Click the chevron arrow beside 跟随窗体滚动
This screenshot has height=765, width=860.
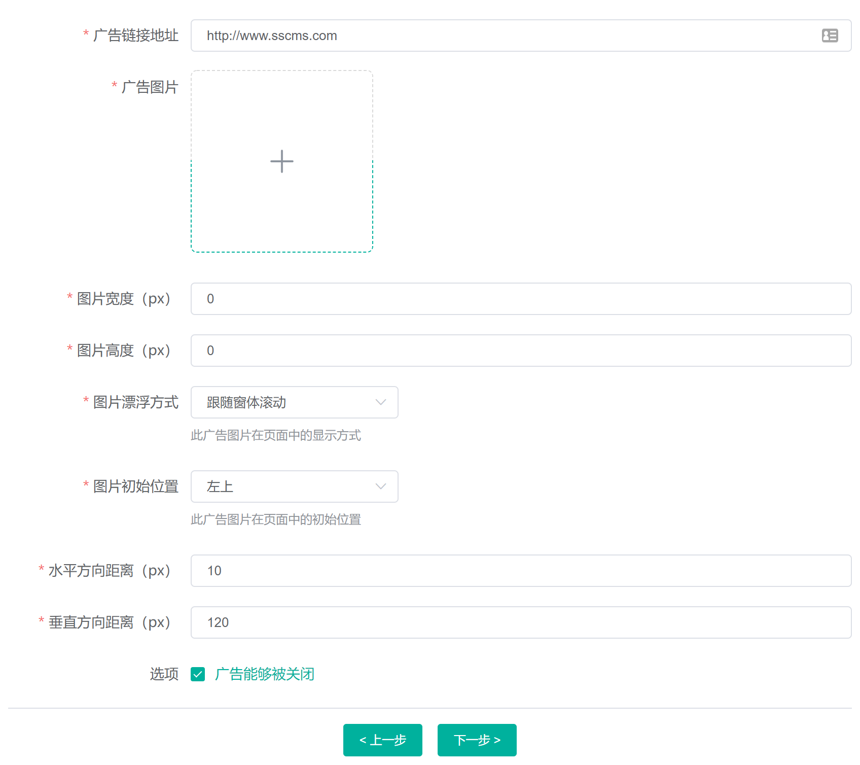[x=380, y=402]
